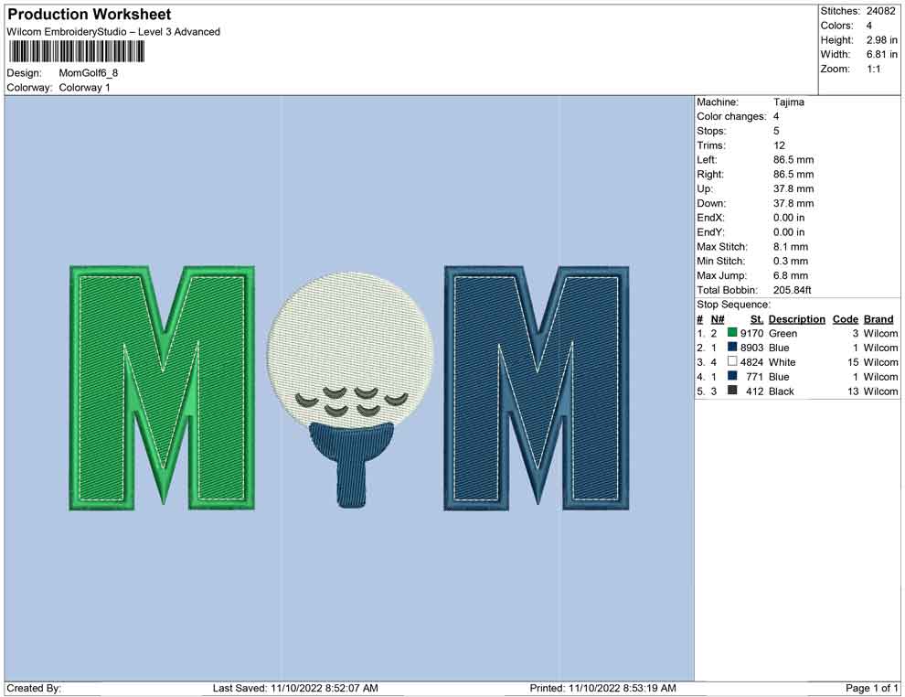The width and height of the screenshot is (905, 697).
Task: Click the N# column header
Action: (718, 319)
